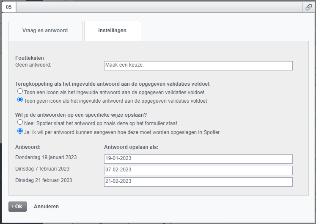Select the 05 number tab

click(x=9, y=7)
